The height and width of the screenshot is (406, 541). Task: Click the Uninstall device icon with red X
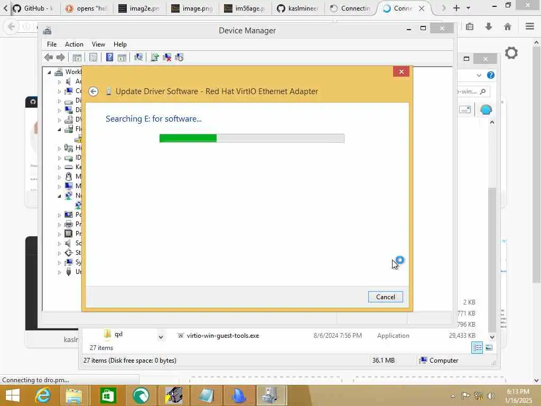coord(167,57)
